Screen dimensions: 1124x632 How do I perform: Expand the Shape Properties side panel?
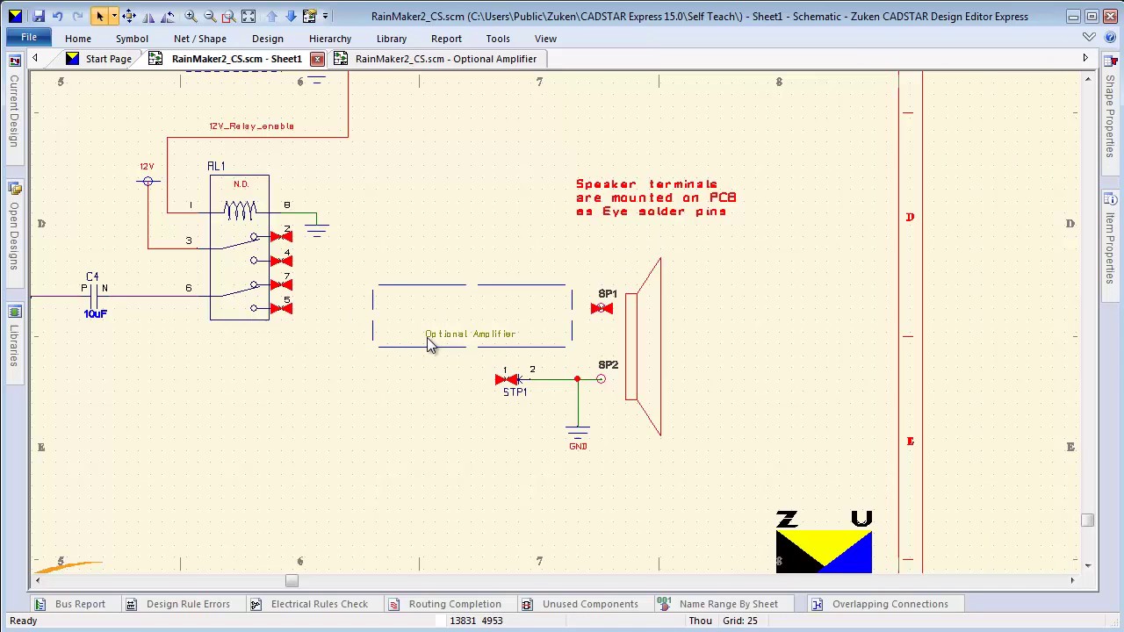(x=1110, y=110)
